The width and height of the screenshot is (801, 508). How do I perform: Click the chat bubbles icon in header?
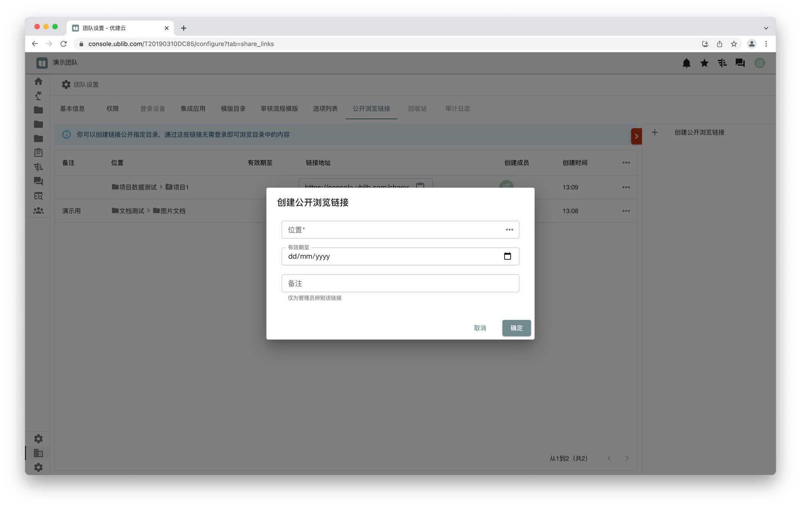click(x=740, y=63)
